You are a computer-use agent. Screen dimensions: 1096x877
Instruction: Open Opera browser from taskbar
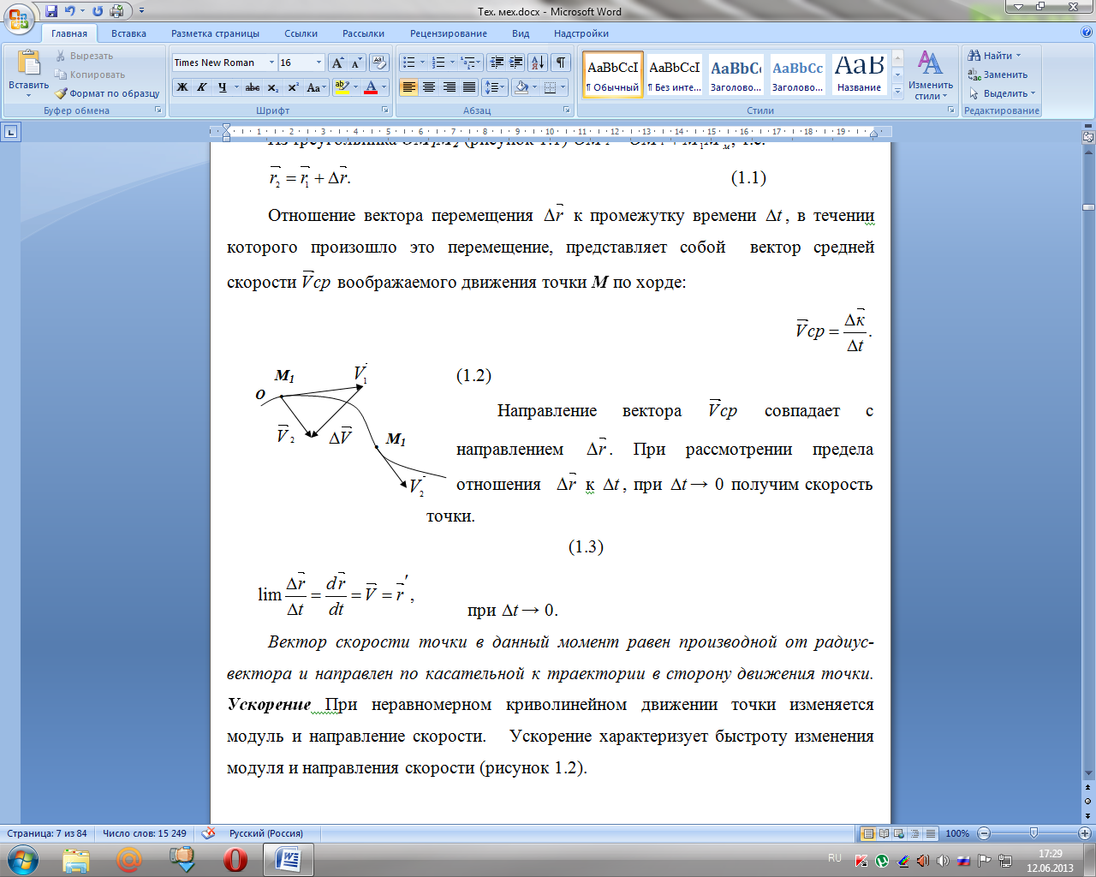click(x=235, y=859)
